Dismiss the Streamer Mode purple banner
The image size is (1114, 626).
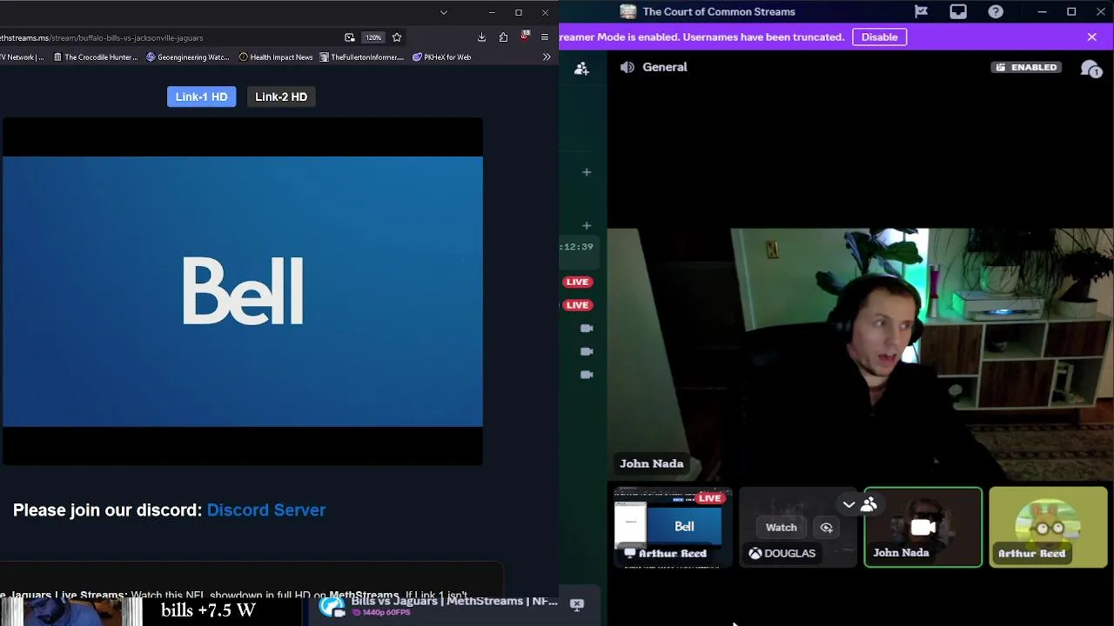1091,37
